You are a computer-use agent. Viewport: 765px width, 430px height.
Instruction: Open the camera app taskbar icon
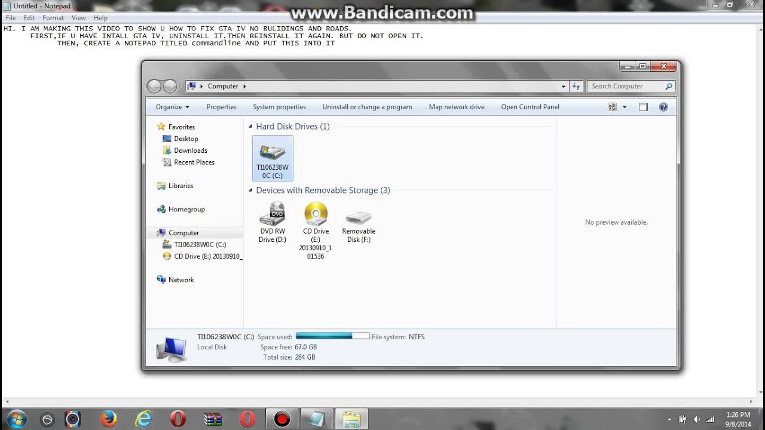click(73, 419)
